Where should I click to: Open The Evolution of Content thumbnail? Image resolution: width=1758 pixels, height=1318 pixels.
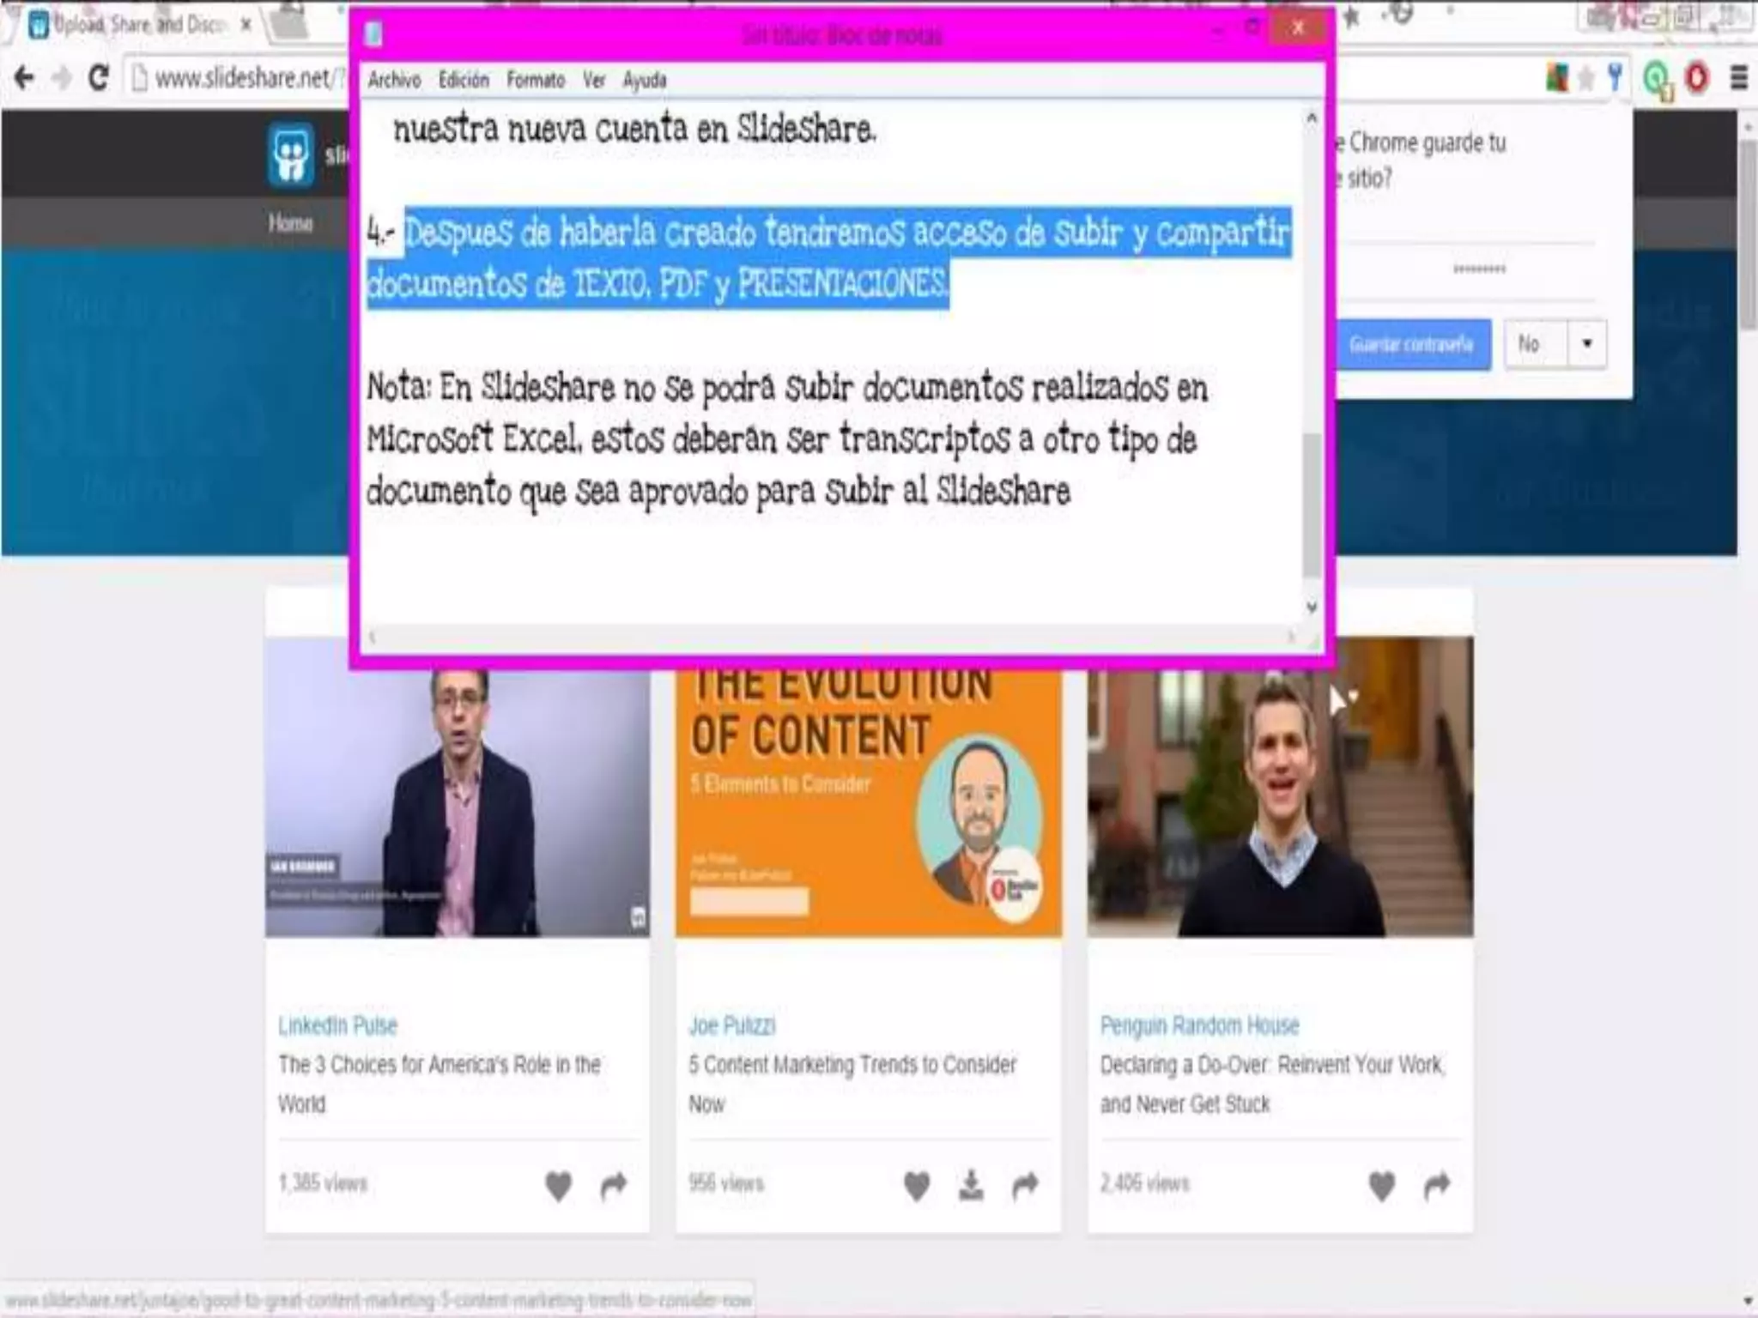coord(868,801)
